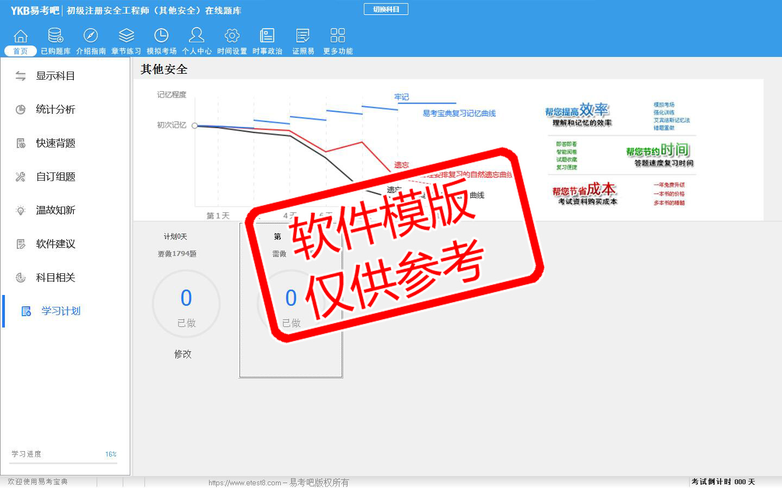
Task: Open 温故知新 in the sidebar
Action: pyautogui.click(x=55, y=210)
